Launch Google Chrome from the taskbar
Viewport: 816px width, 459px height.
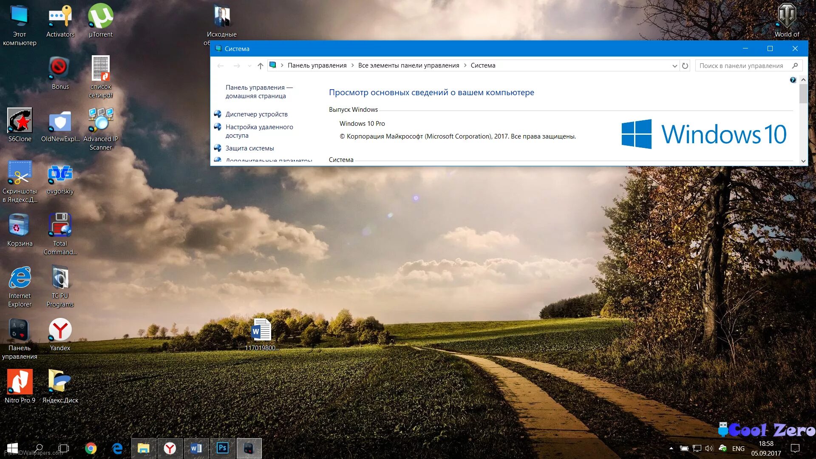pos(91,448)
